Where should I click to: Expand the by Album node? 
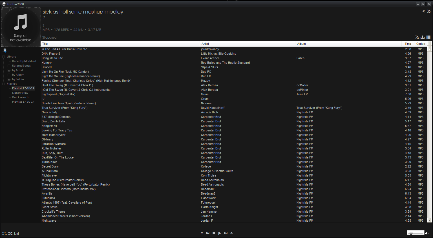click(9, 75)
